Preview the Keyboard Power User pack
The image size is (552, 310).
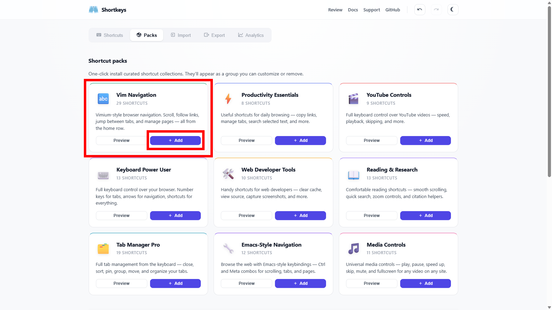[x=121, y=216]
